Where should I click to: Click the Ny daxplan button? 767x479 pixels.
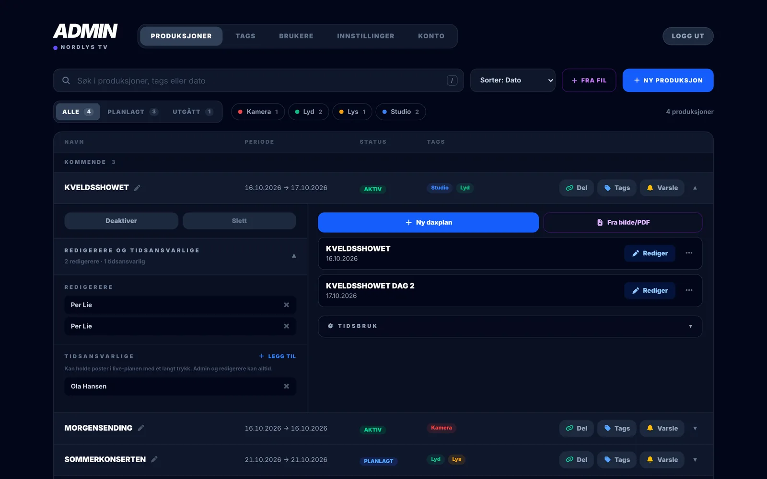point(429,222)
